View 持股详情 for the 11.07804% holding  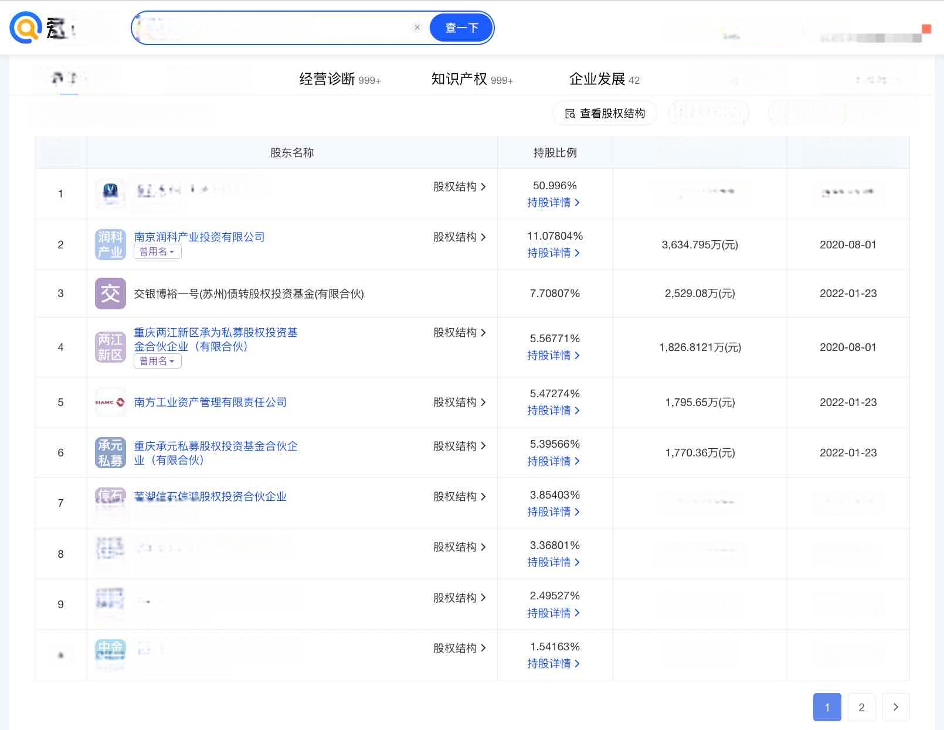(x=554, y=253)
